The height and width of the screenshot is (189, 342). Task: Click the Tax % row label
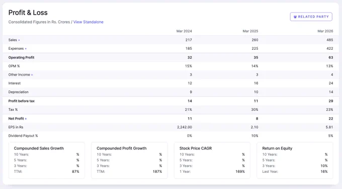click(x=13, y=110)
